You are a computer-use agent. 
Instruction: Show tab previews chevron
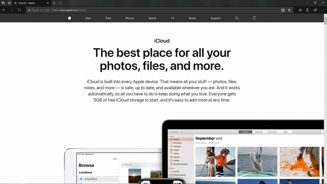tap(60, 3)
